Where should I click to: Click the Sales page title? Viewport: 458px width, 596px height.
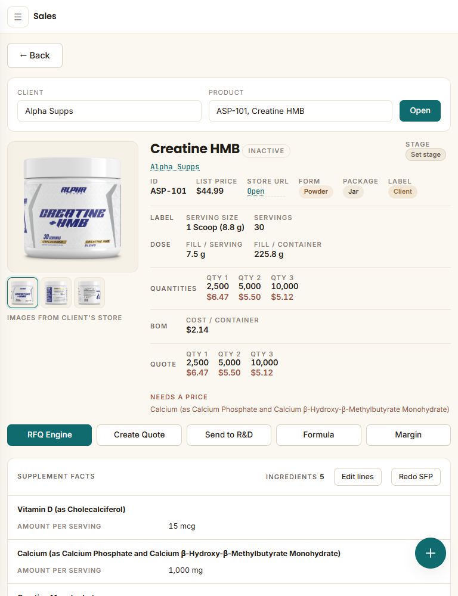45,16
